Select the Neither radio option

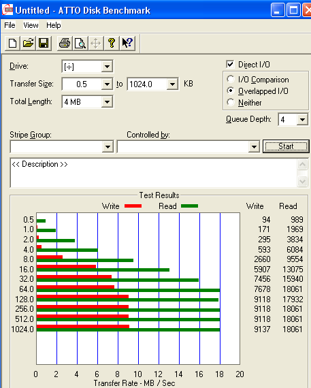230,102
